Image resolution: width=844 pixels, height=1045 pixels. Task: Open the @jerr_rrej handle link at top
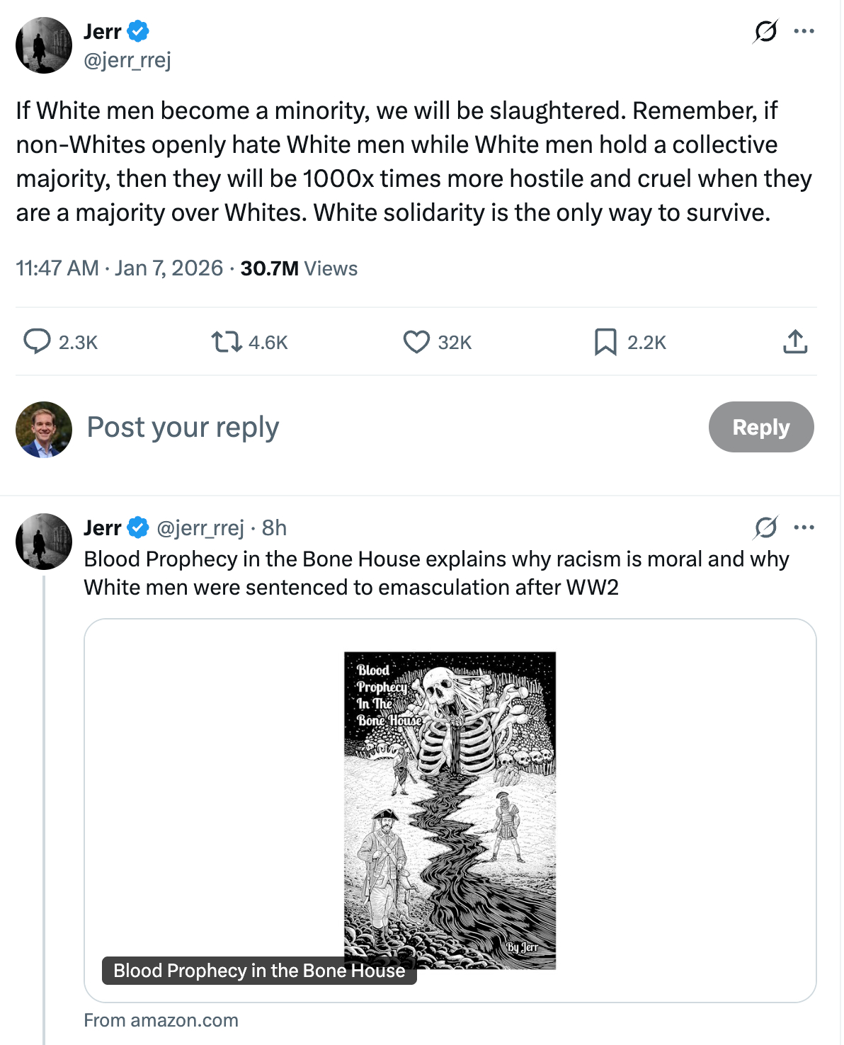click(x=127, y=61)
